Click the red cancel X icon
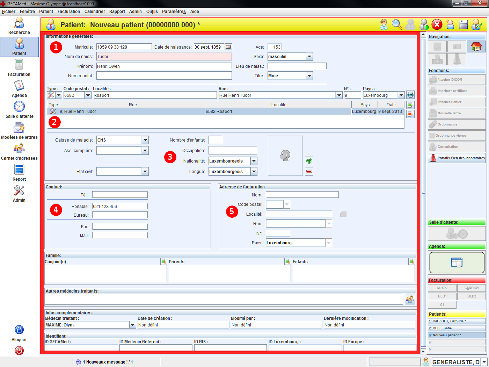This screenshot has height=367, width=489. pyautogui.click(x=437, y=24)
